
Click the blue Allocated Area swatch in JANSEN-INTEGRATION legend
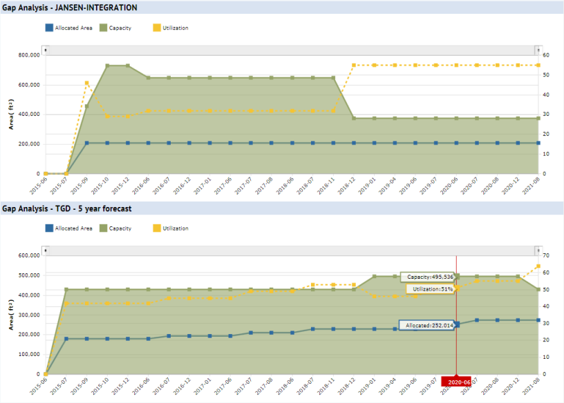click(49, 28)
